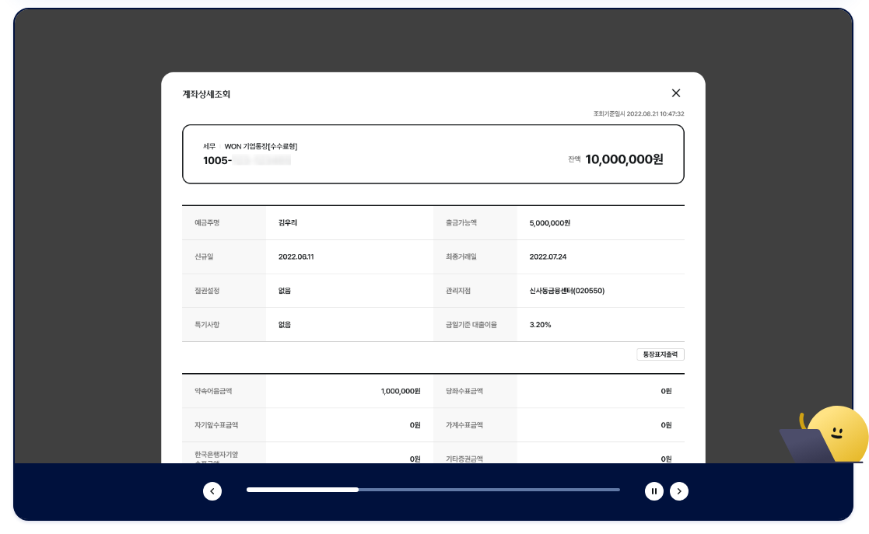Click 자기앞수표금액 value 0원
Viewport: 869px width, 534px height.
[415, 425]
